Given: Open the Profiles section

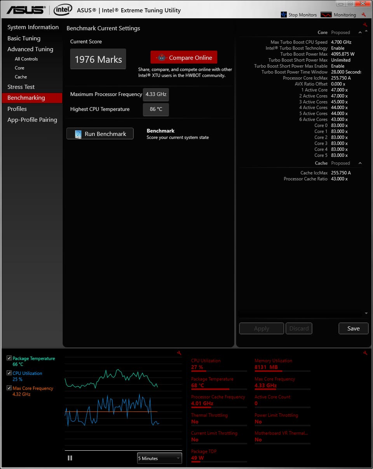Looking at the screenshot, I should (x=17, y=109).
